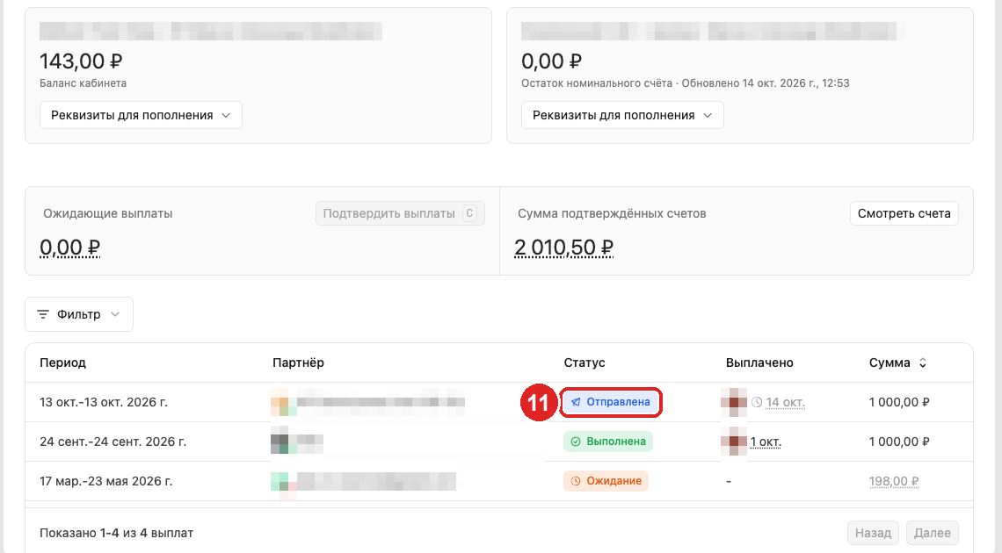
Task: Click the clock icon beside 14 окт.
Action: click(x=757, y=402)
